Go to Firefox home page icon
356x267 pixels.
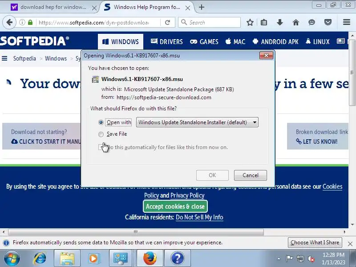tap(295, 22)
